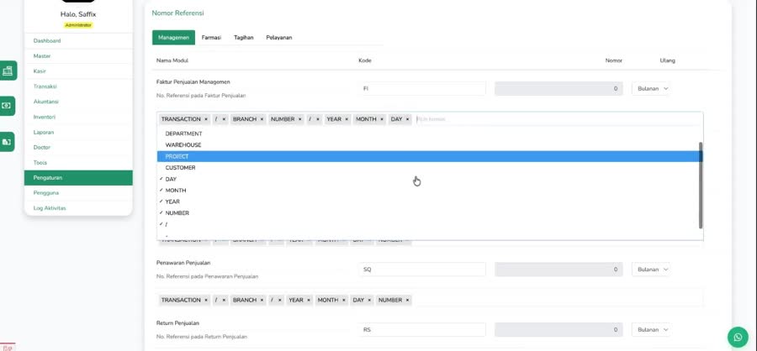Focus the Kode field containing FI

click(422, 89)
